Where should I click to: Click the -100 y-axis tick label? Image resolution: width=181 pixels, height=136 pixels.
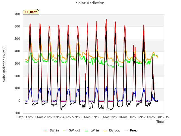pyautogui.click(x=17, y=113)
